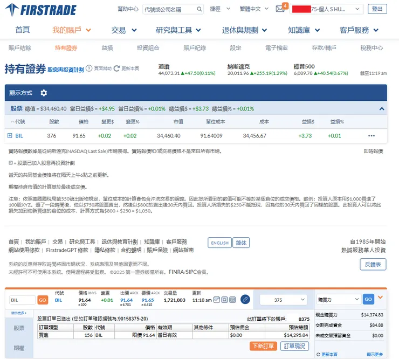Switch to the 設定 tab
399x359 pixels.
point(236,48)
